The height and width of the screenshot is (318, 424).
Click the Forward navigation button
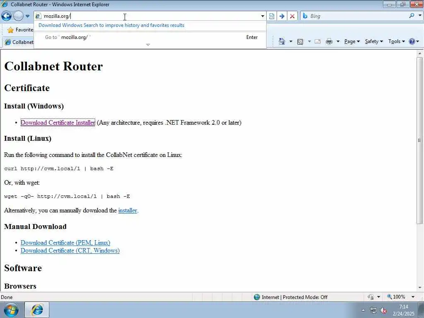pyautogui.click(x=18, y=16)
